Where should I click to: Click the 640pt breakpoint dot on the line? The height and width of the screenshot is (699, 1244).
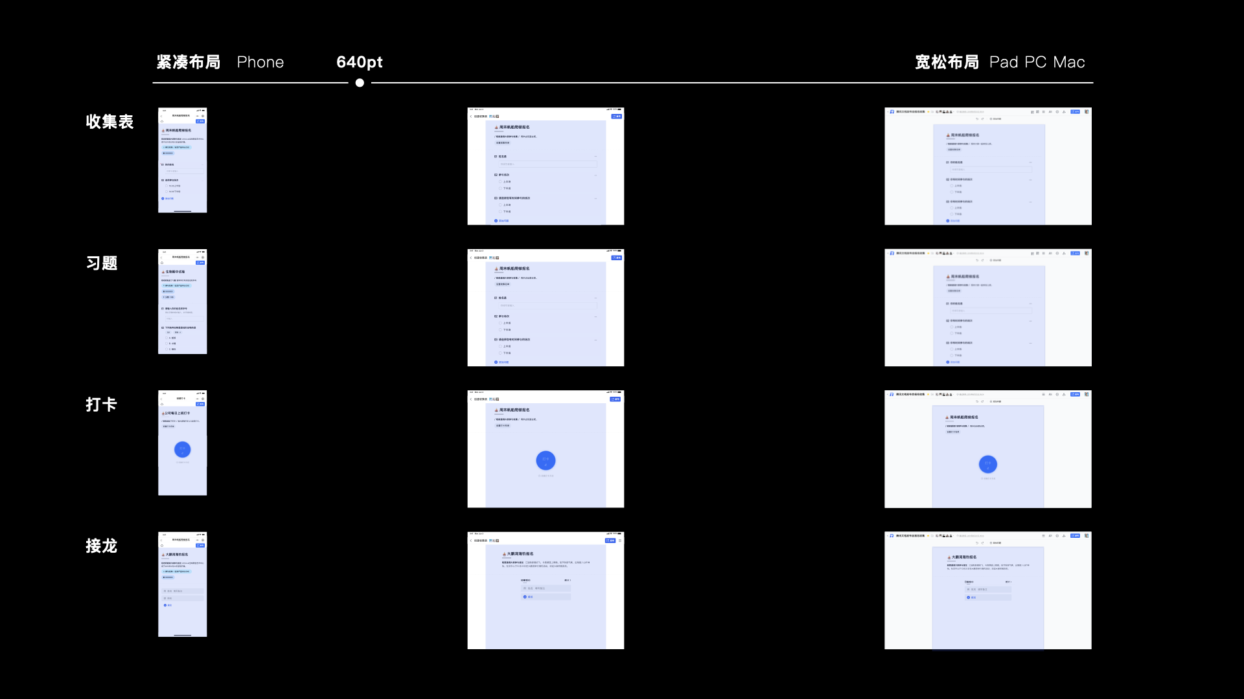point(360,83)
